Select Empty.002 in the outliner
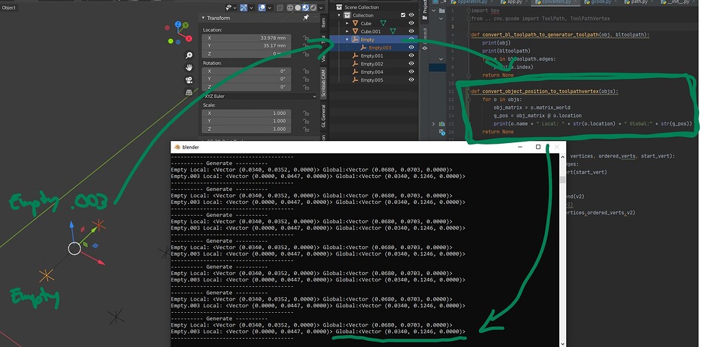701x347 pixels. click(x=372, y=64)
